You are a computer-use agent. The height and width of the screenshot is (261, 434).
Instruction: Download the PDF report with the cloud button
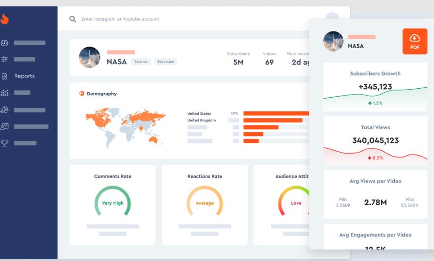pyautogui.click(x=414, y=41)
